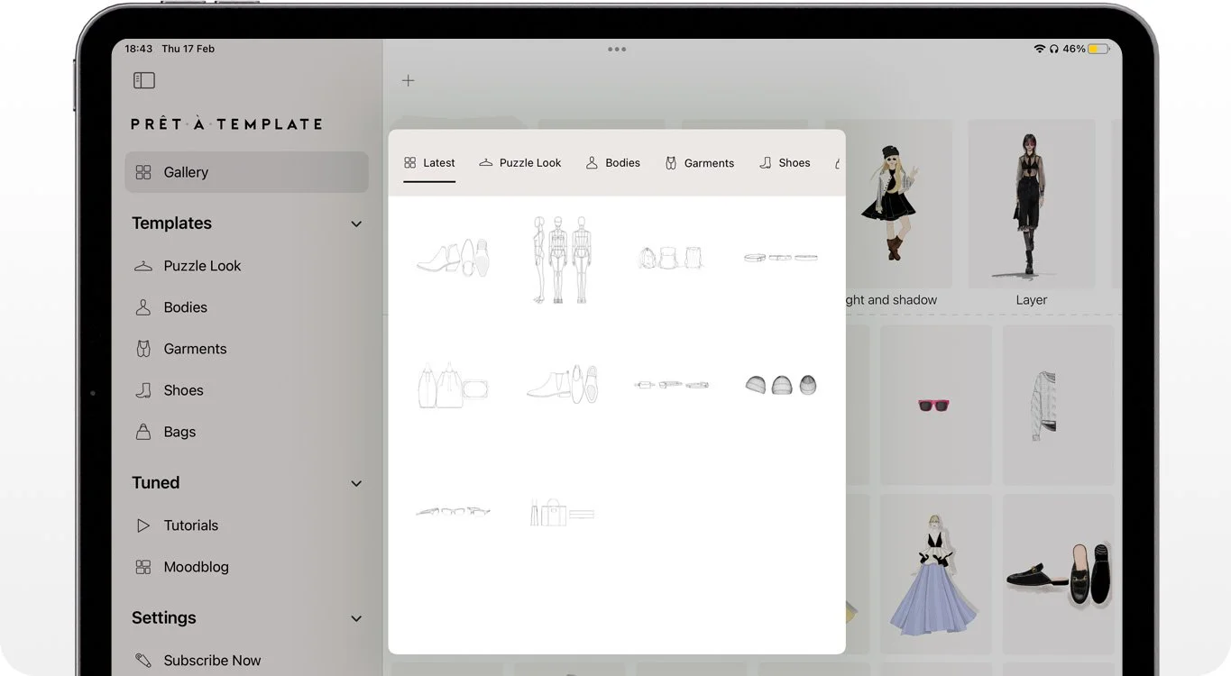This screenshot has height=676, width=1231.
Task: Switch to the Garments tab
Action: 700,163
